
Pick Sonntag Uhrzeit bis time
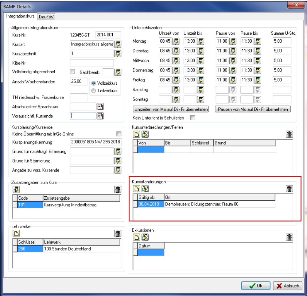click(x=200, y=100)
